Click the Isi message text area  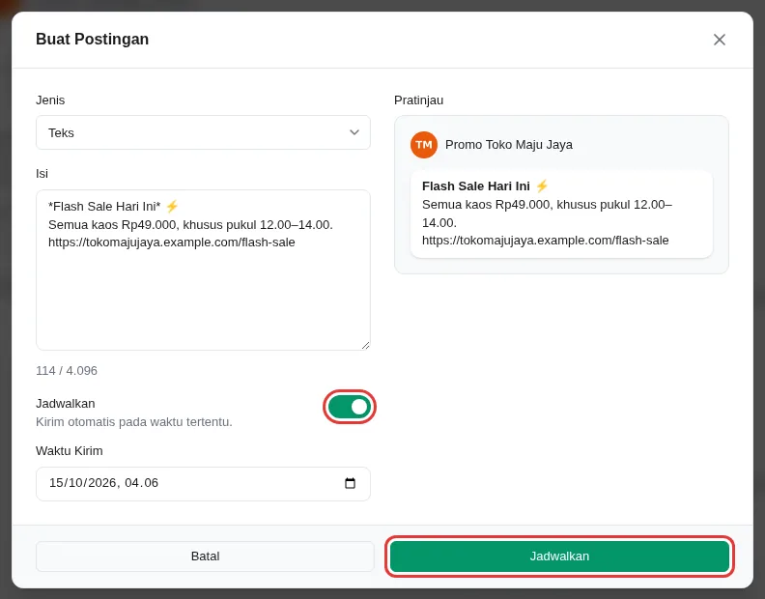tap(203, 270)
